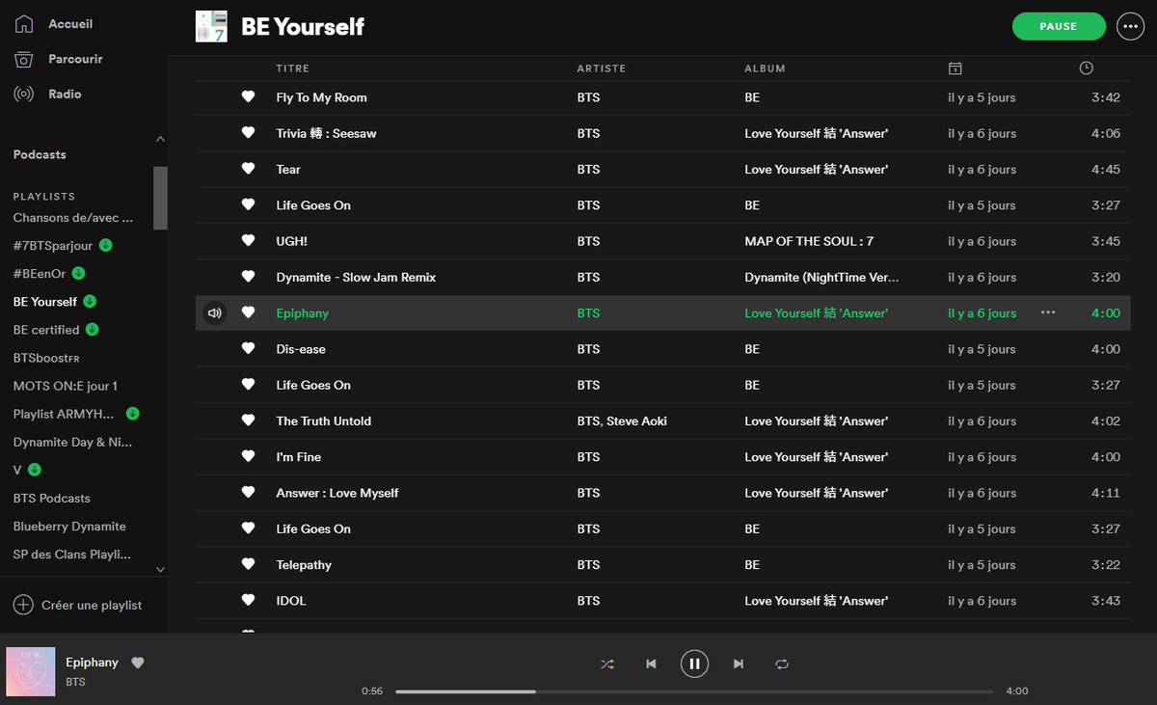This screenshot has height=705, width=1157.
Task: Toggle the heart on the Tear track
Action: (x=248, y=169)
